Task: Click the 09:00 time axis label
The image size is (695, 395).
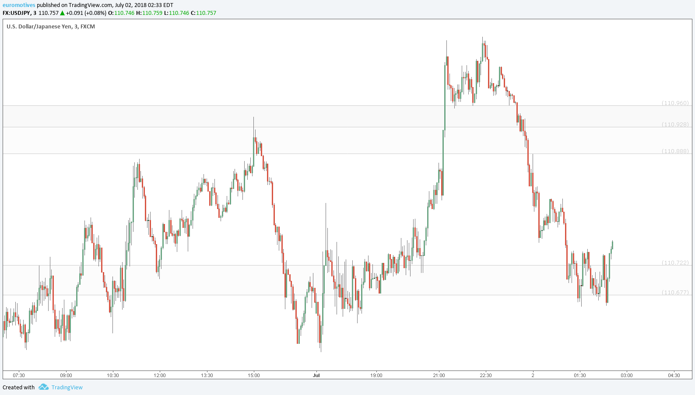Action: (66, 375)
